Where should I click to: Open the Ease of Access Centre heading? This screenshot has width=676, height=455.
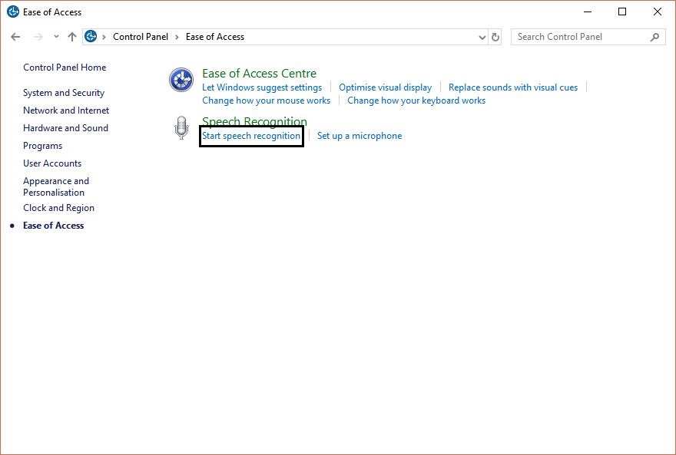[x=259, y=74]
